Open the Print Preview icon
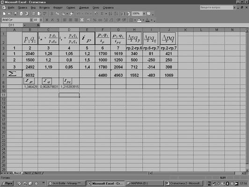 tap(39, 14)
